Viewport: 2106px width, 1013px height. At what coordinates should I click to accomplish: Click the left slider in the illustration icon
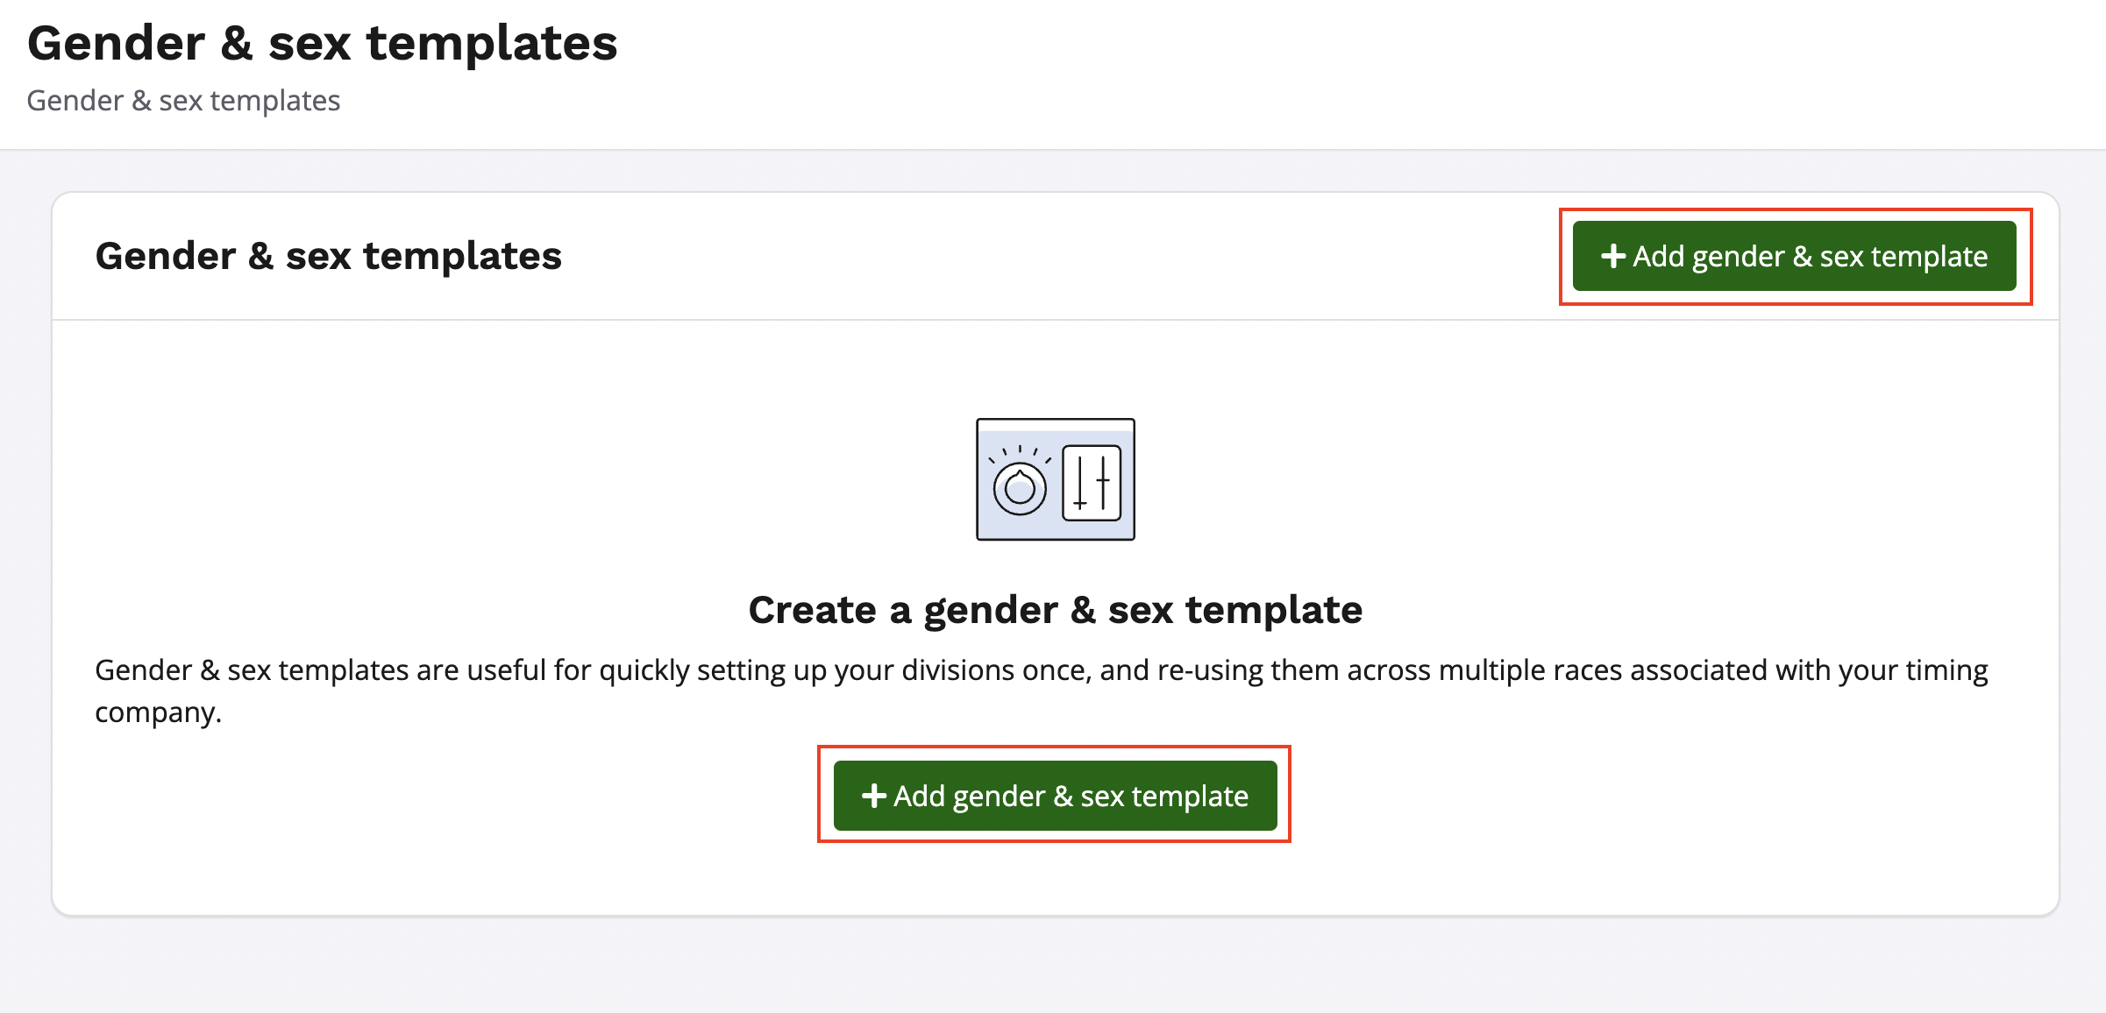(1078, 485)
